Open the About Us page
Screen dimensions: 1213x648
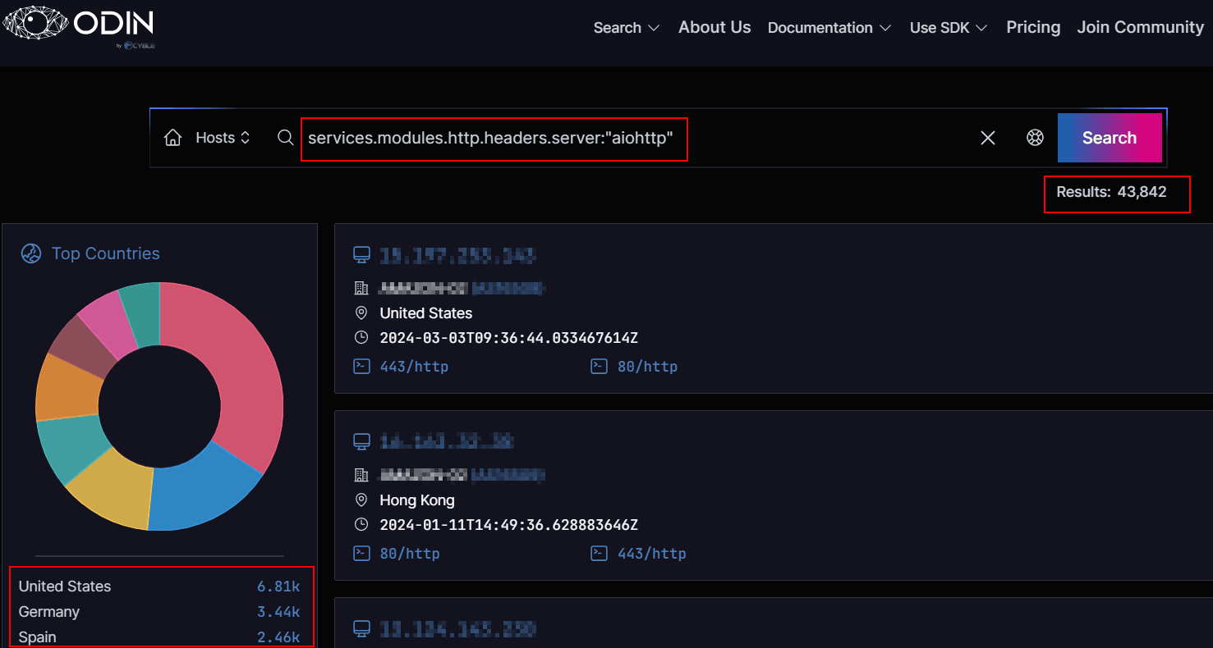pos(714,27)
